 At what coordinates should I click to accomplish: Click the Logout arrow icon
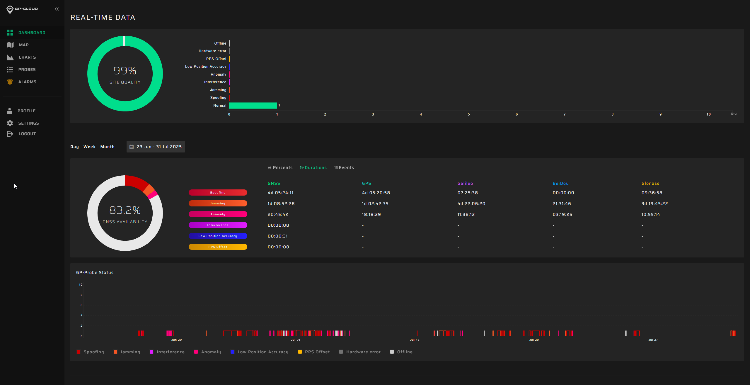click(10, 134)
